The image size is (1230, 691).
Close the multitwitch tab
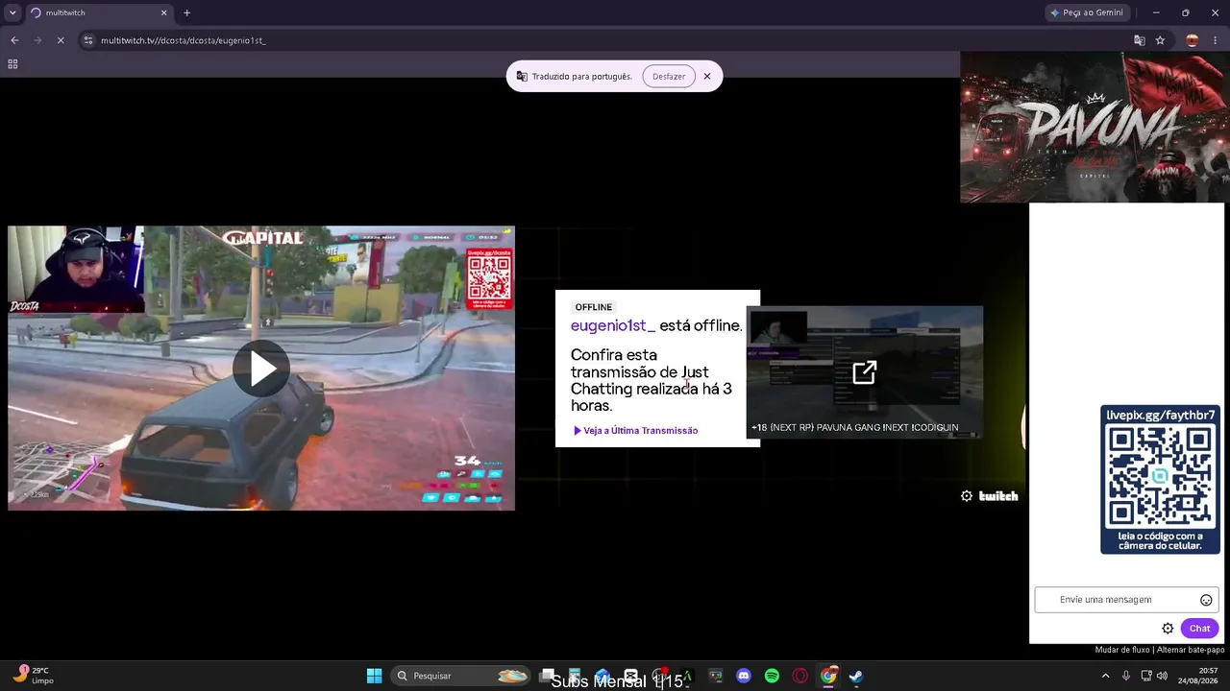[163, 12]
